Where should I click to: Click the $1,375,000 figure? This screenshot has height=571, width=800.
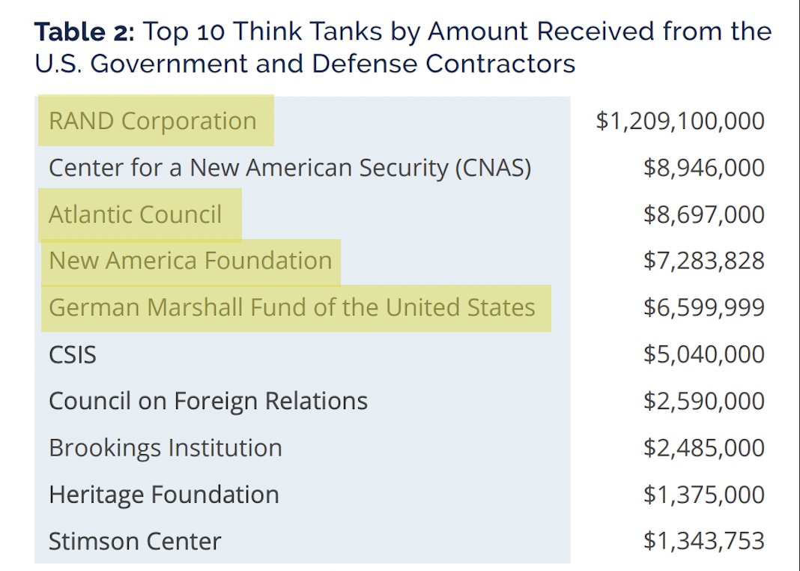click(x=704, y=495)
